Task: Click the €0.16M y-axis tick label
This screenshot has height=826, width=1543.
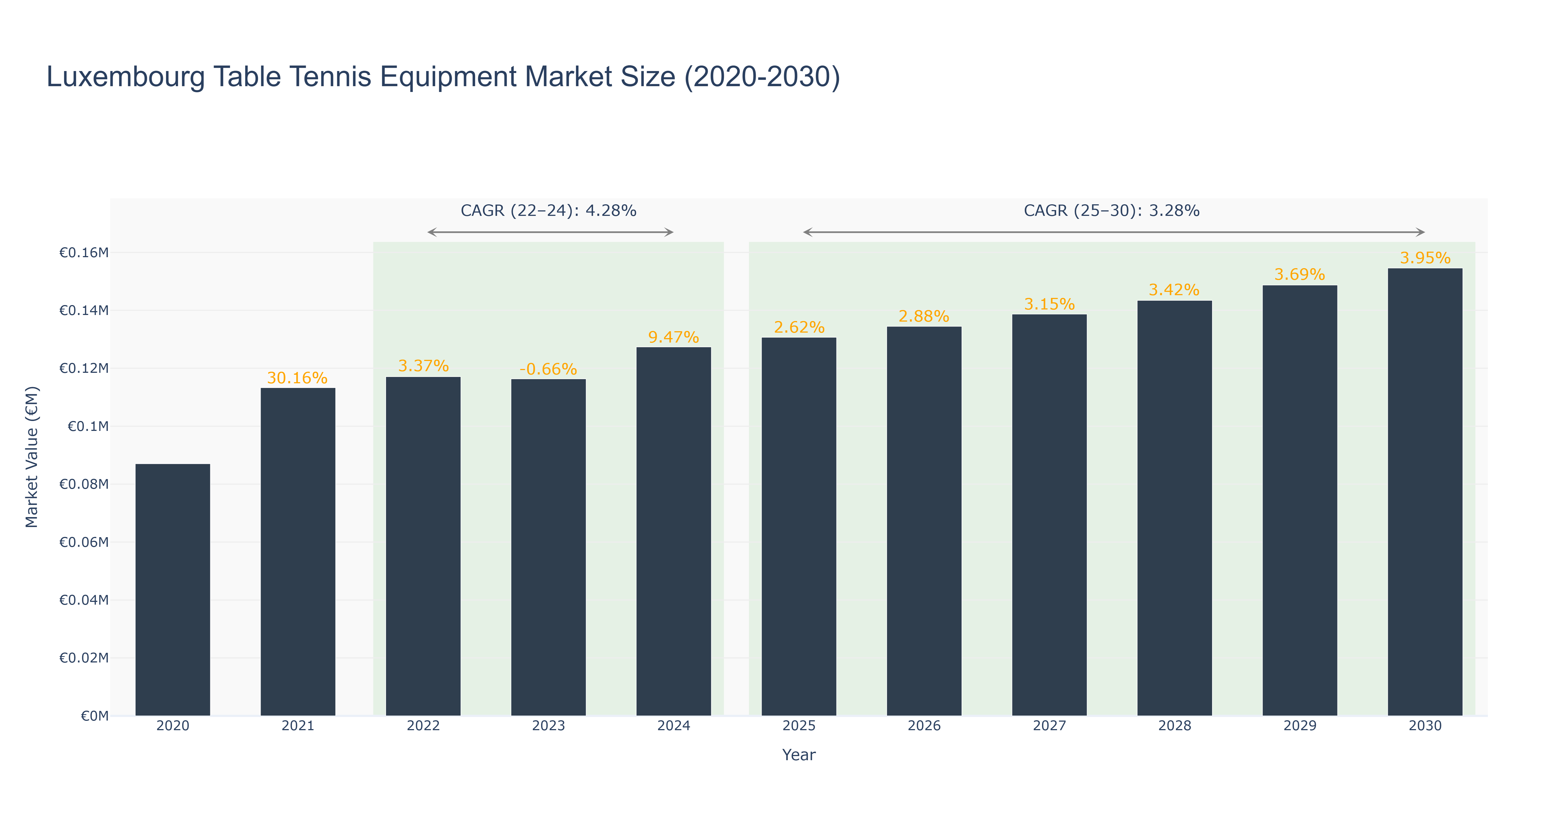Action: [84, 252]
